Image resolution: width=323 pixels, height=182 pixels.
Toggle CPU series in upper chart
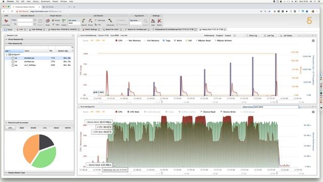pyautogui.click(x=119, y=40)
